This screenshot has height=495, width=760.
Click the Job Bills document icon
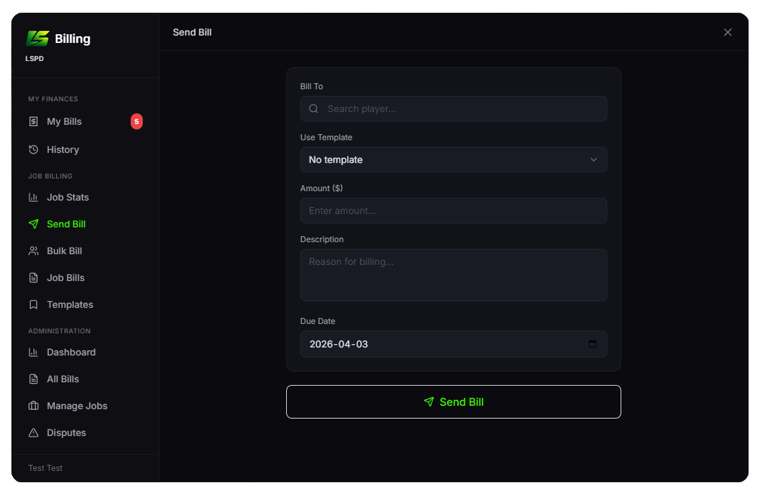tap(34, 278)
